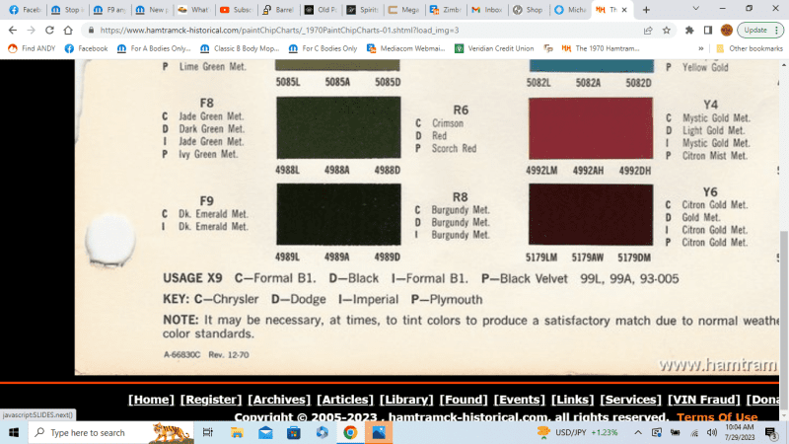Focus the address bar URL
Image resolution: width=789 pixels, height=444 pixels.
(x=279, y=31)
